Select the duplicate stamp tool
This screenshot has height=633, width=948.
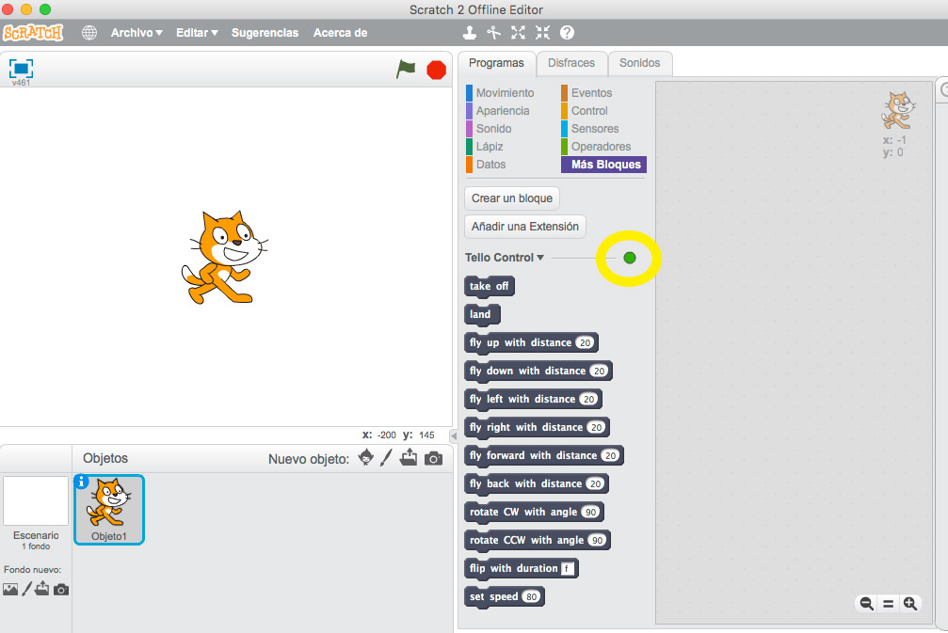click(469, 33)
